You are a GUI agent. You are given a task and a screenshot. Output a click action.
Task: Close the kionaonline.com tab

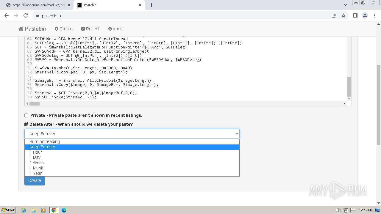[69, 5]
